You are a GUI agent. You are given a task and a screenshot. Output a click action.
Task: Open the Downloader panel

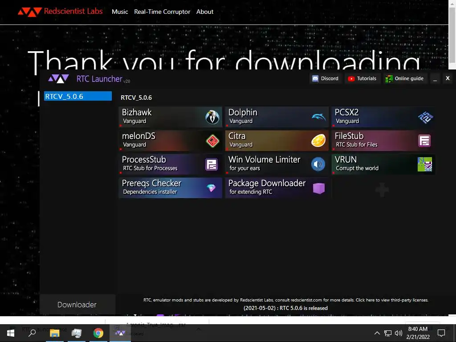(77, 305)
